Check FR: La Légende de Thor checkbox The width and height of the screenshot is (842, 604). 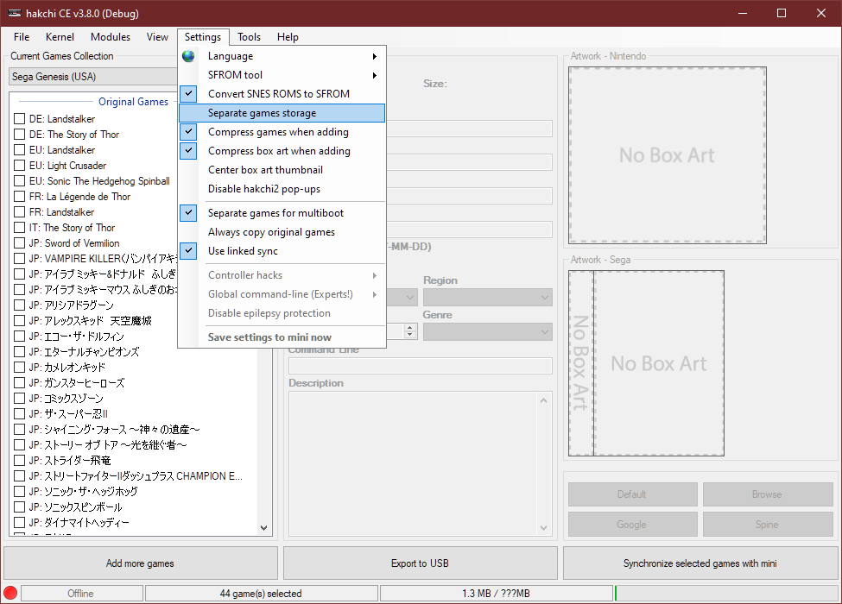click(19, 197)
